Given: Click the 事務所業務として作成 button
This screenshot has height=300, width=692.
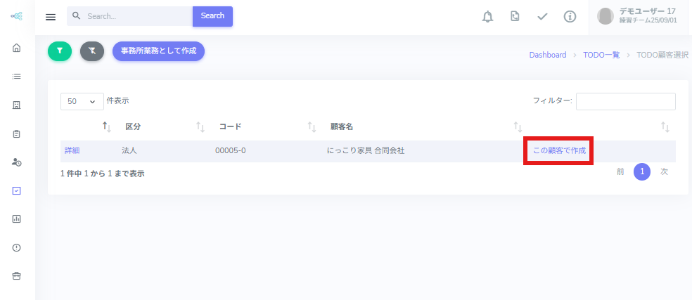Looking at the screenshot, I should click(x=158, y=51).
